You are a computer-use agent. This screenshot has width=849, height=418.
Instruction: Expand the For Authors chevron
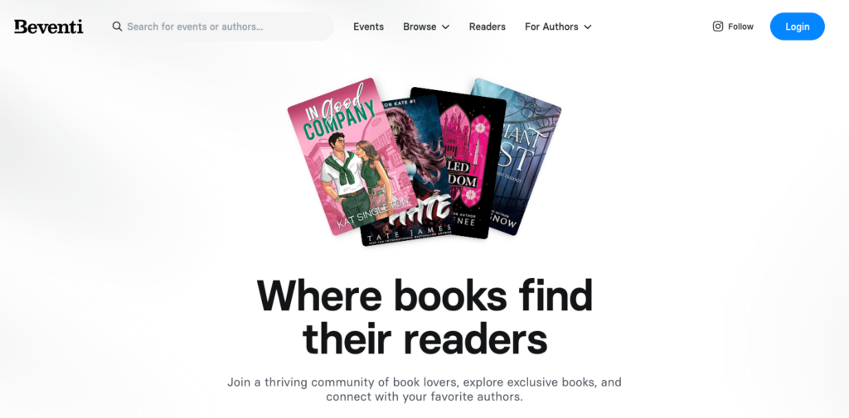[x=588, y=27]
